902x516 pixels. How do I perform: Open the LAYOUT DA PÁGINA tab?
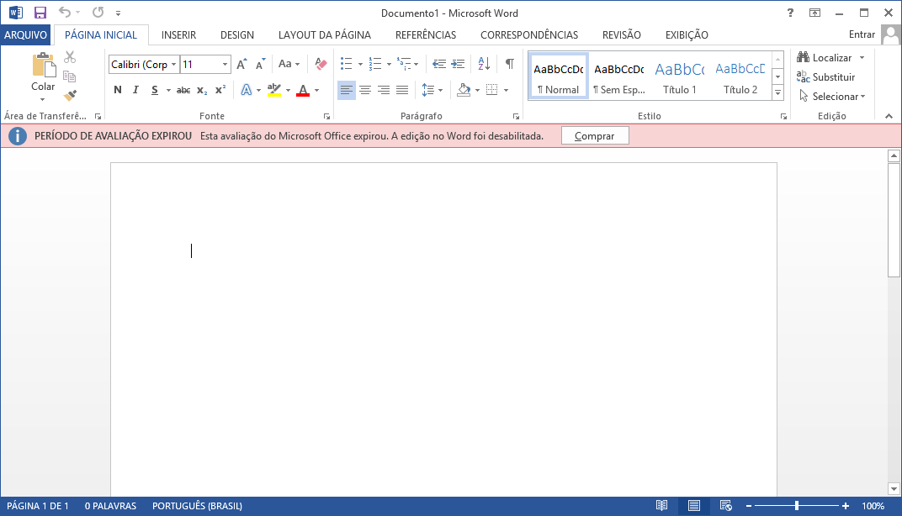(x=325, y=35)
